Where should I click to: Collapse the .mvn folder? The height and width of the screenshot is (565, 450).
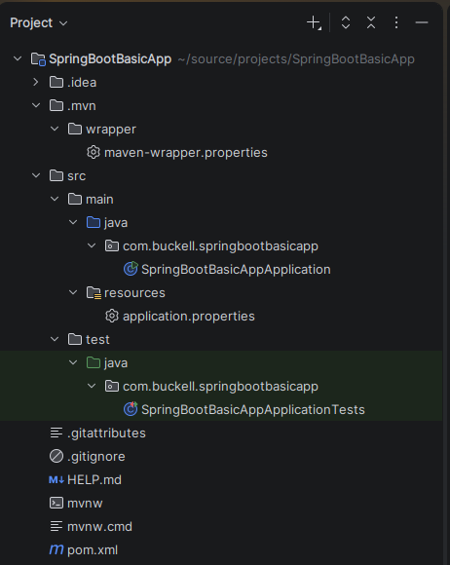pos(36,105)
